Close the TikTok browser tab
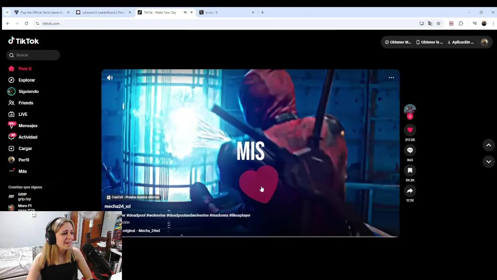The height and width of the screenshot is (280, 497). click(191, 12)
